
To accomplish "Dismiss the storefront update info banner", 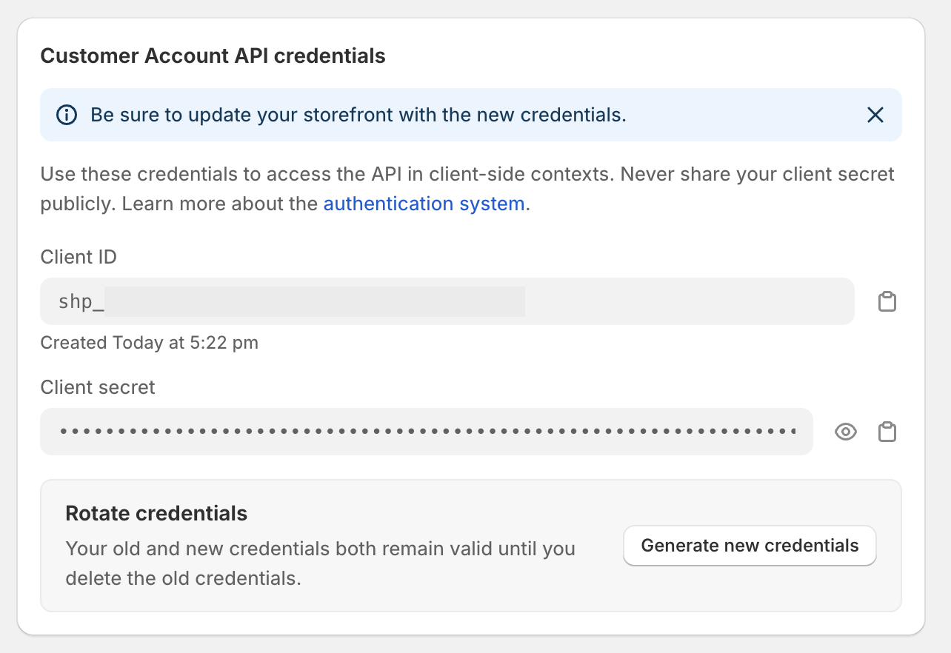I will click(x=875, y=115).
